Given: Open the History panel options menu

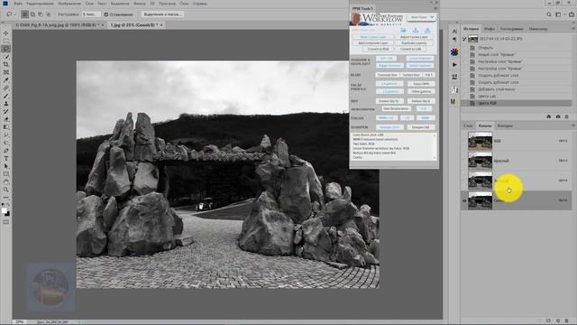Looking at the screenshot, I should (x=573, y=28).
